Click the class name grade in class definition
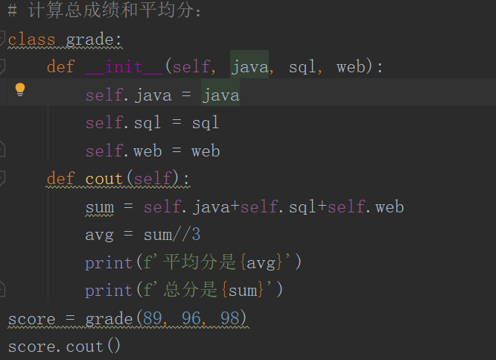This screenshot has height=360, width=496. click(x=90, y=40)
